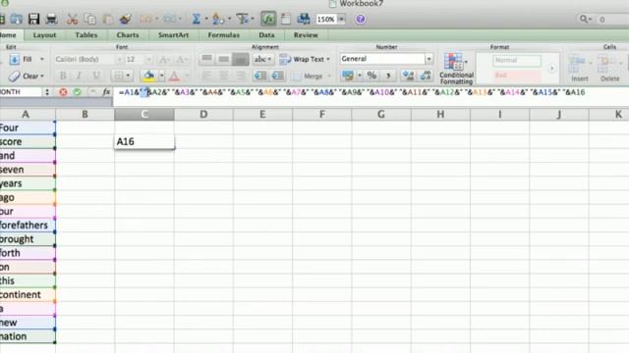Click the Sort A-Z icon

click(x=218, y=19)
